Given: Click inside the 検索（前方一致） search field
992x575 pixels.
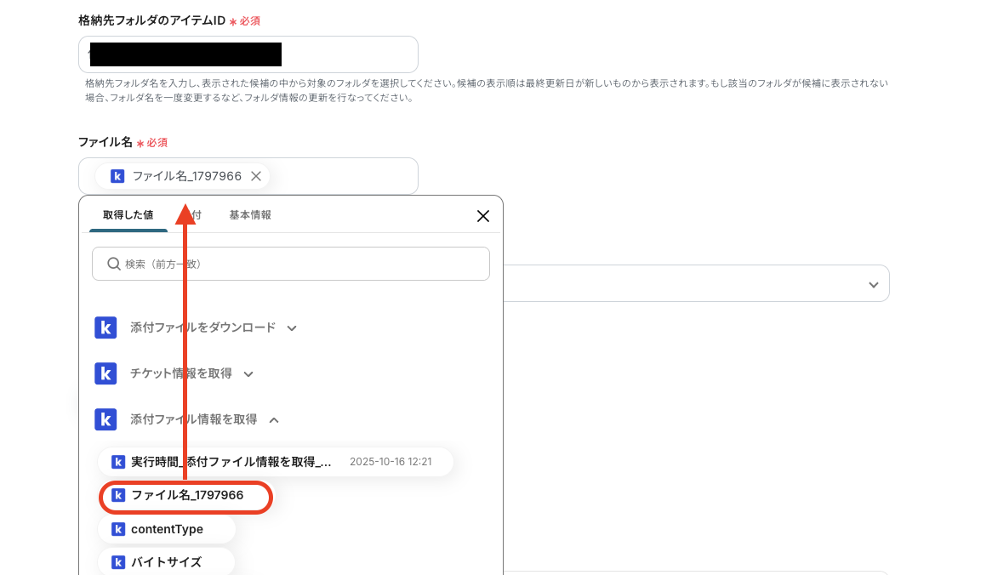Looking at the screenshot, I should pyautogui.click(x=291, y=264).
